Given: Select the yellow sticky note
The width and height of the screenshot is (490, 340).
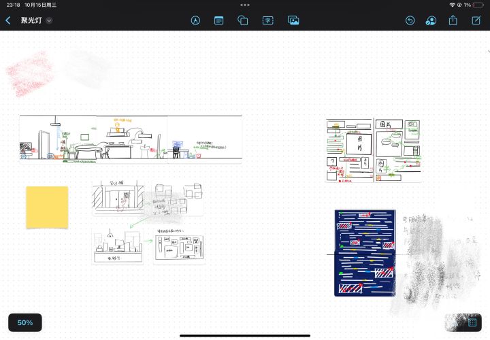Looking at the screenshot, I should (47, 207).
